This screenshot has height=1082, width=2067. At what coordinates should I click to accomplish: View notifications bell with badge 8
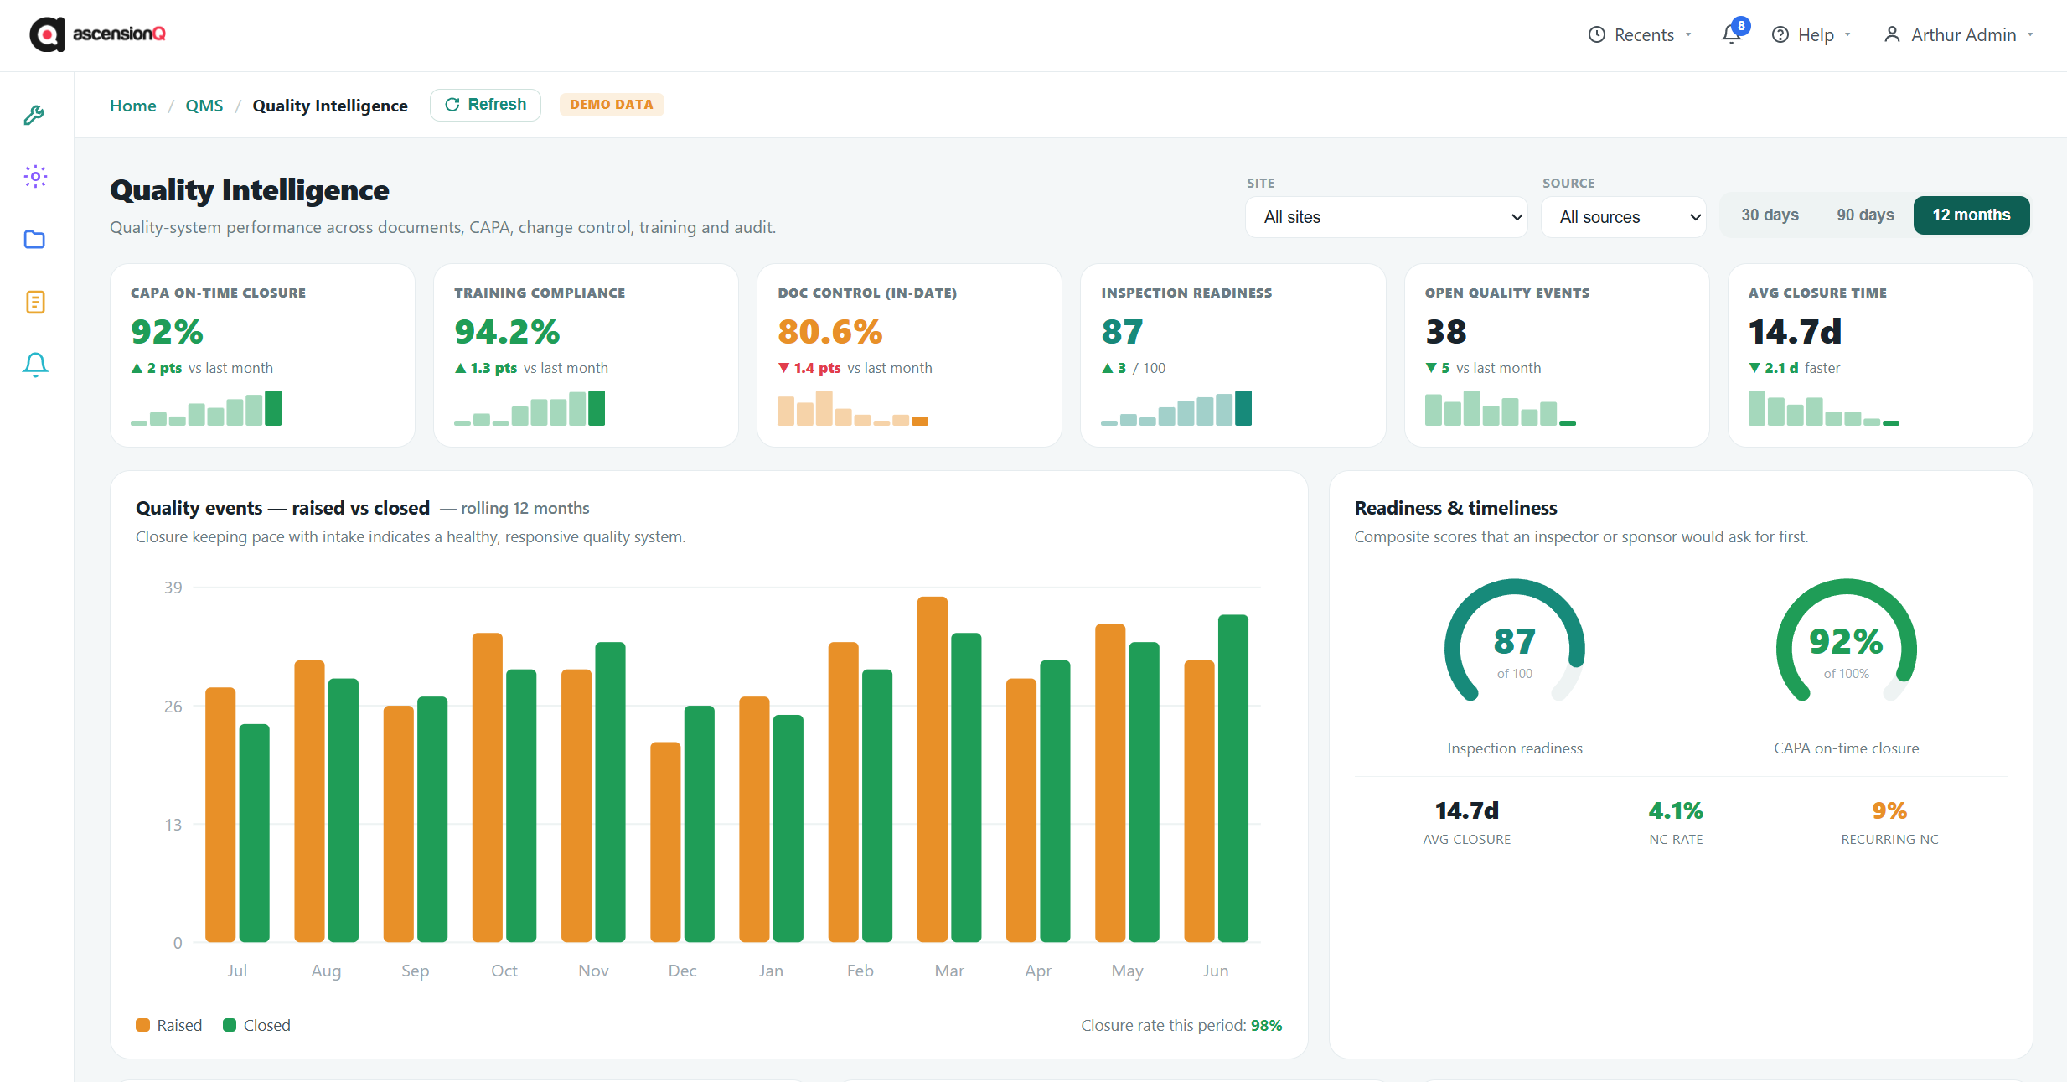(x=1732, y=34)
